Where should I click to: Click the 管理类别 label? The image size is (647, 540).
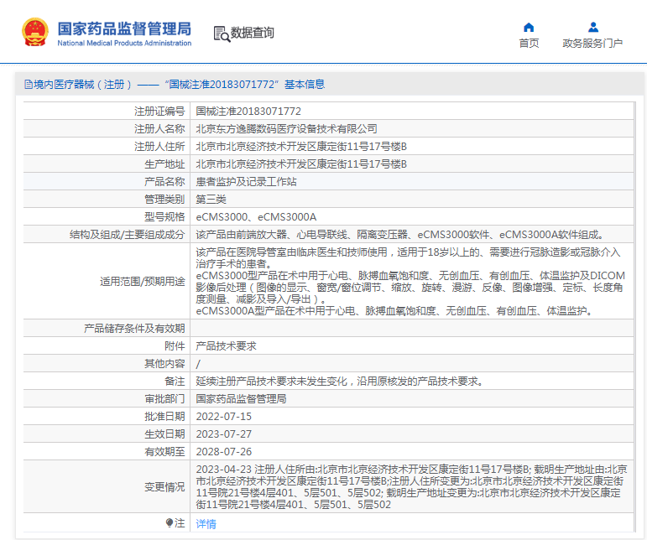click(x=164, y=200)
